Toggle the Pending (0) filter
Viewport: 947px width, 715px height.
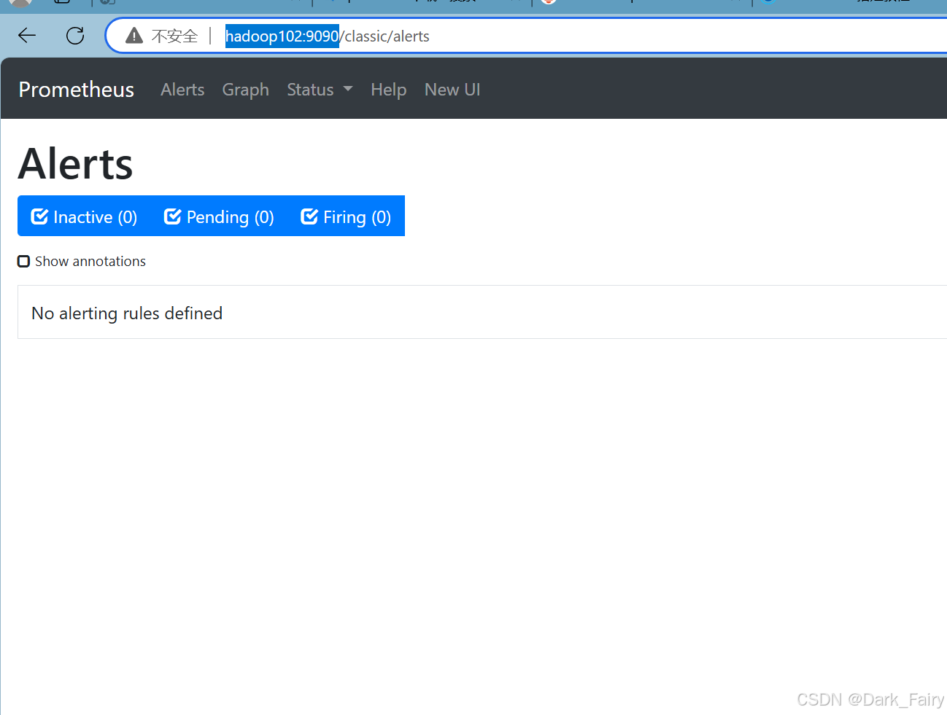[219, 216]
